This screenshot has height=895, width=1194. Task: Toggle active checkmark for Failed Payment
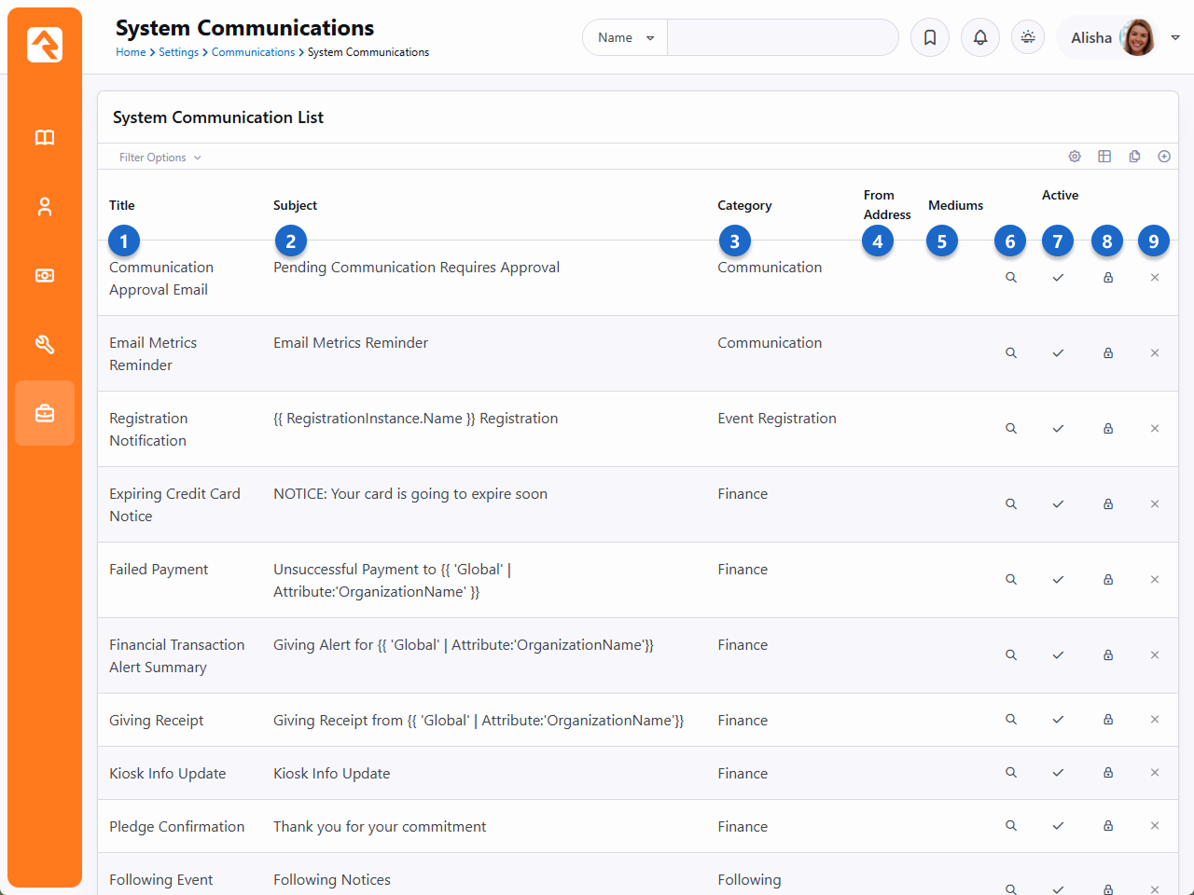[x=1058, y=580]
